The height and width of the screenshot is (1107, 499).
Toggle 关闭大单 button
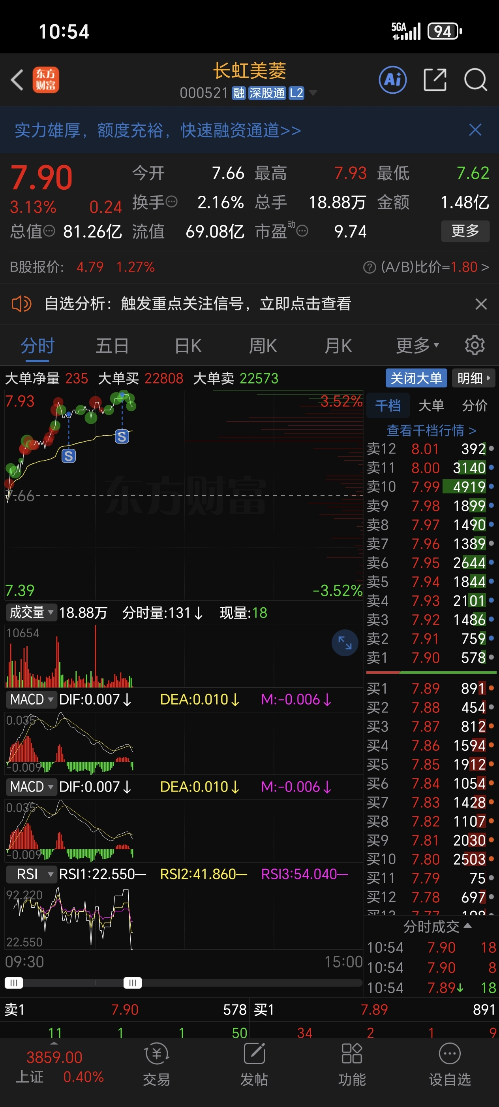(x=416, y=378)
